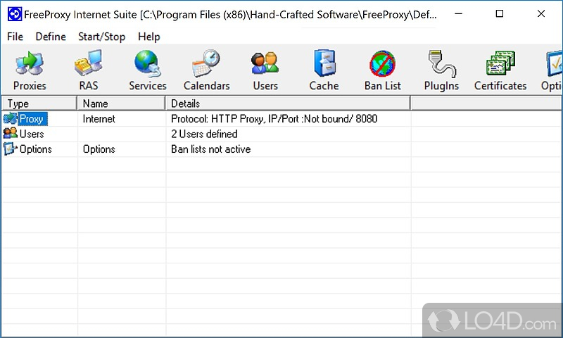Sort by the Type column header
The image size is (563, 338).
click(39, 104)
